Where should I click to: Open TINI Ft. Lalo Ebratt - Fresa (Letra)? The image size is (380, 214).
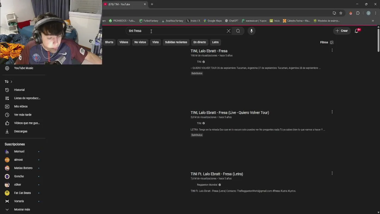[x=217, y=174]
